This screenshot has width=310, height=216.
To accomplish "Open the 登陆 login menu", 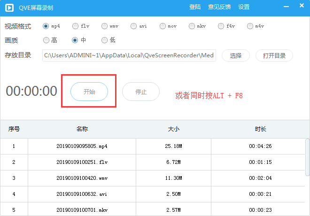I will coord(195,7).
